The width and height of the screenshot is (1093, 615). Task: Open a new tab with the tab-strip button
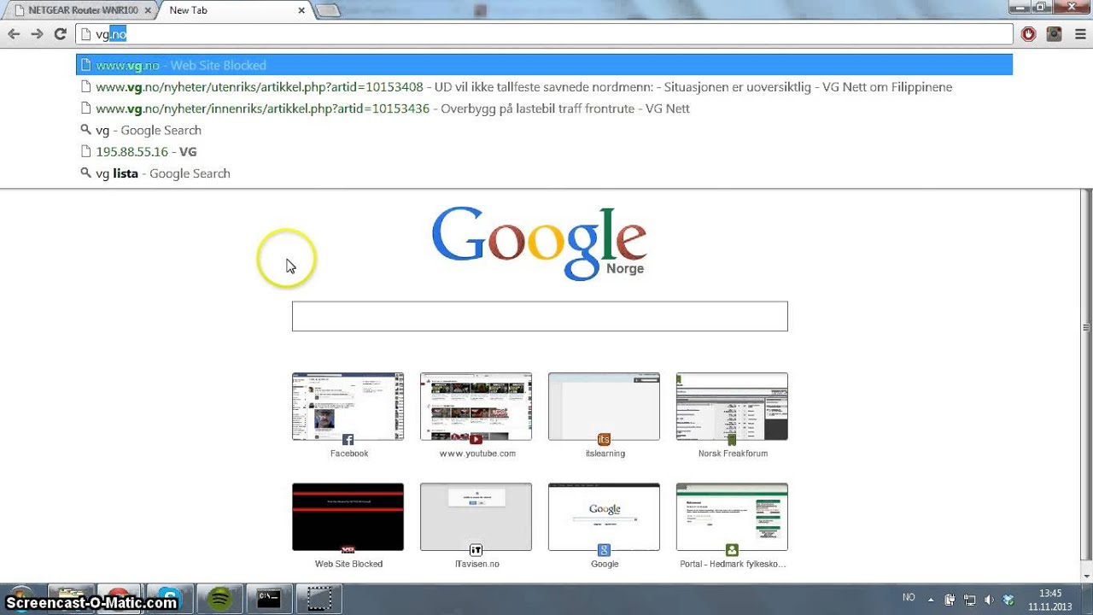328,10
